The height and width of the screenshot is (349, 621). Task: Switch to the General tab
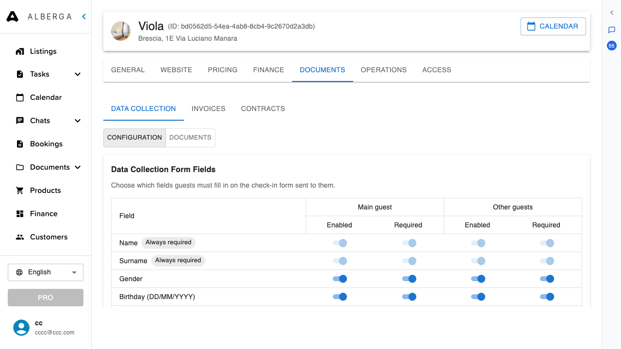128,70
